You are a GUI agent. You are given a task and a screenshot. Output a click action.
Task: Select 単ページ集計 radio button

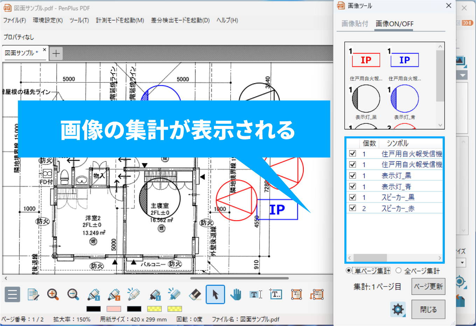point(349,270)
